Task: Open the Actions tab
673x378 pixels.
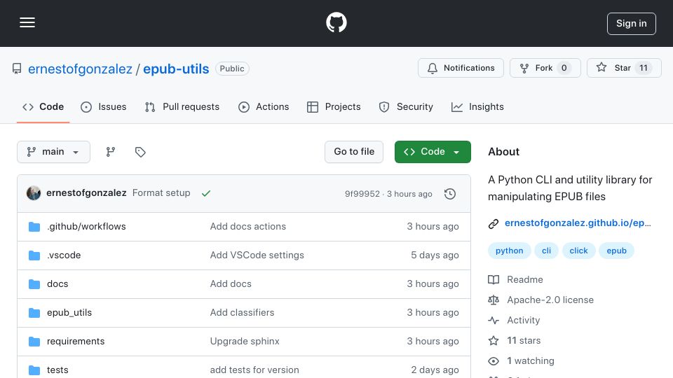Action: pos(264,106)
